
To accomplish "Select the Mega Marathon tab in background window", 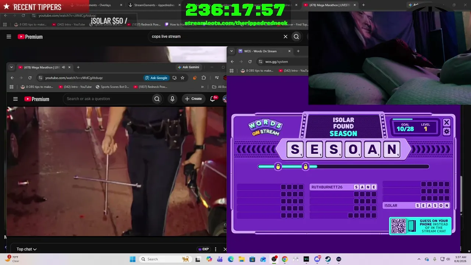I will coord(330,5).
